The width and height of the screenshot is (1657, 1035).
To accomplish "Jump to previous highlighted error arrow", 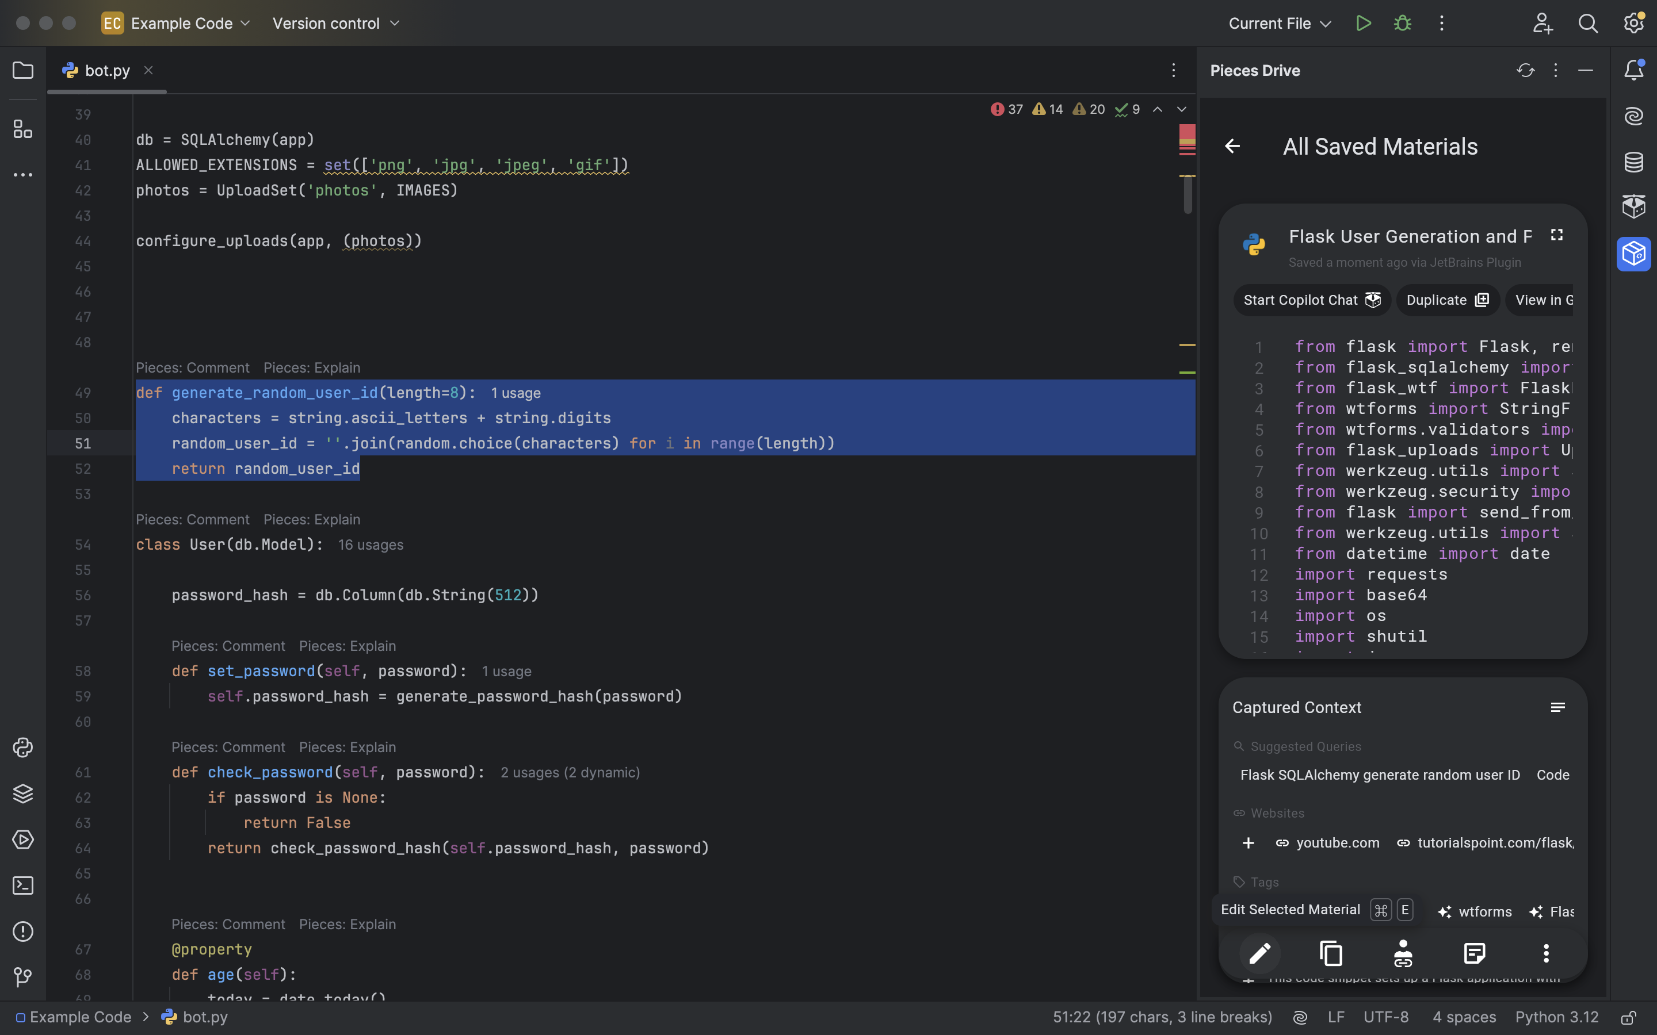I will (1157, 109).
